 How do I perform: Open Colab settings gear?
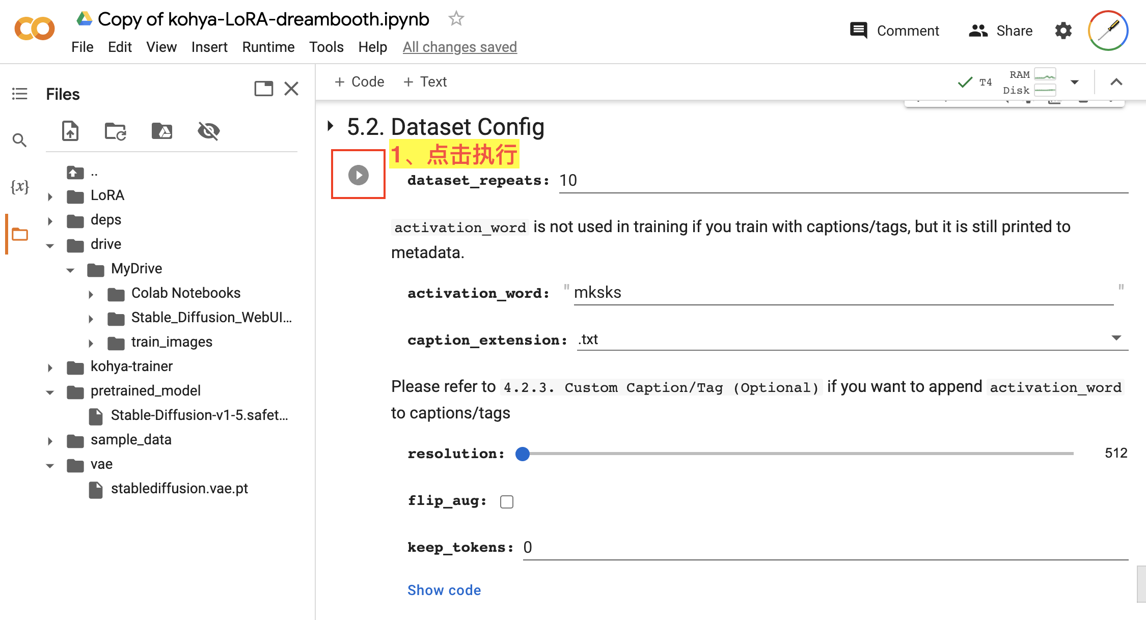(x=1062, y=31)
